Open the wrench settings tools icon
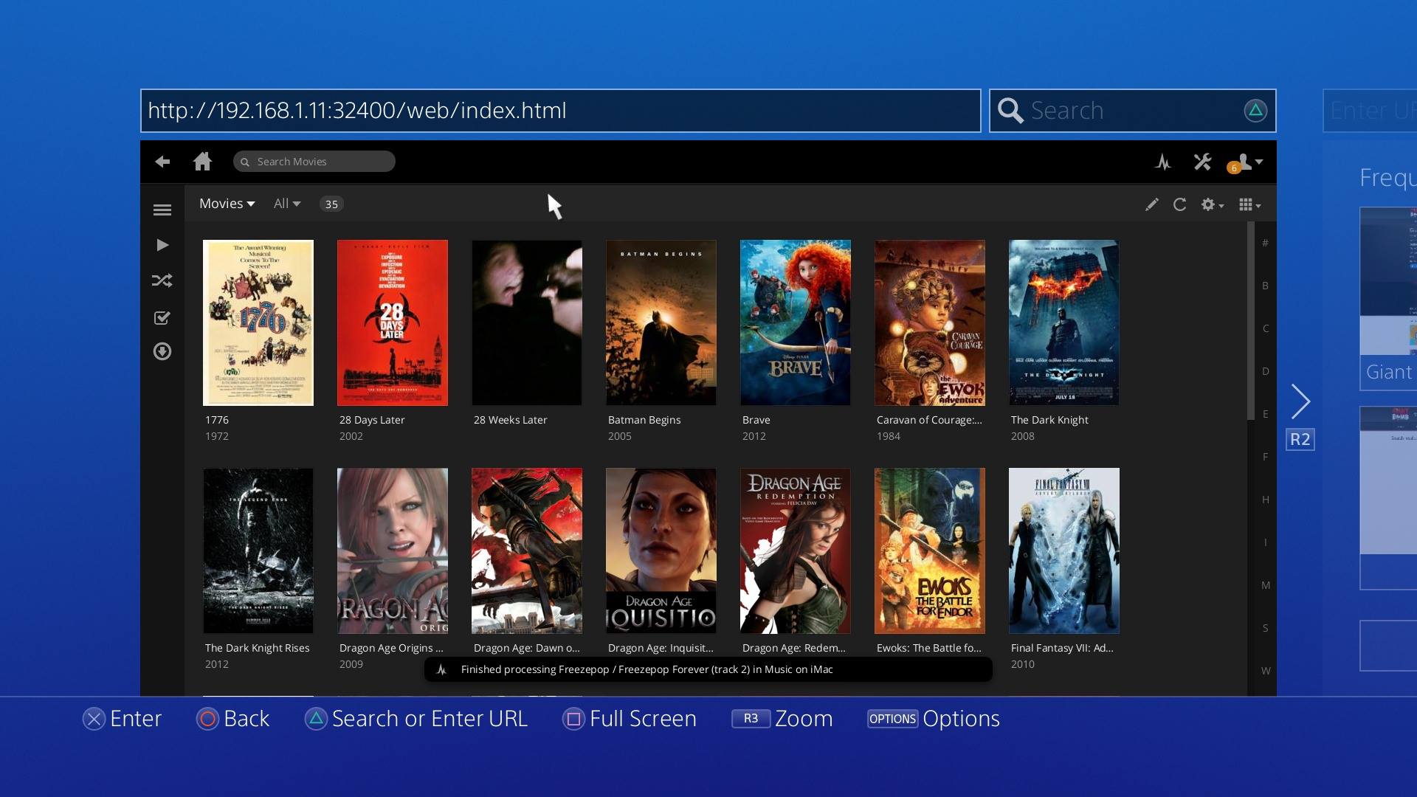 [1202, 162]
